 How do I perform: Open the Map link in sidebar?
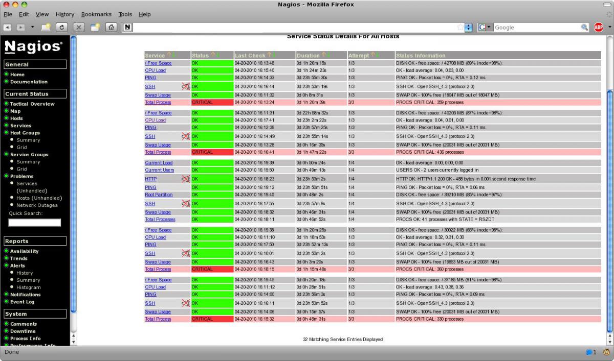tap(15, 111)
